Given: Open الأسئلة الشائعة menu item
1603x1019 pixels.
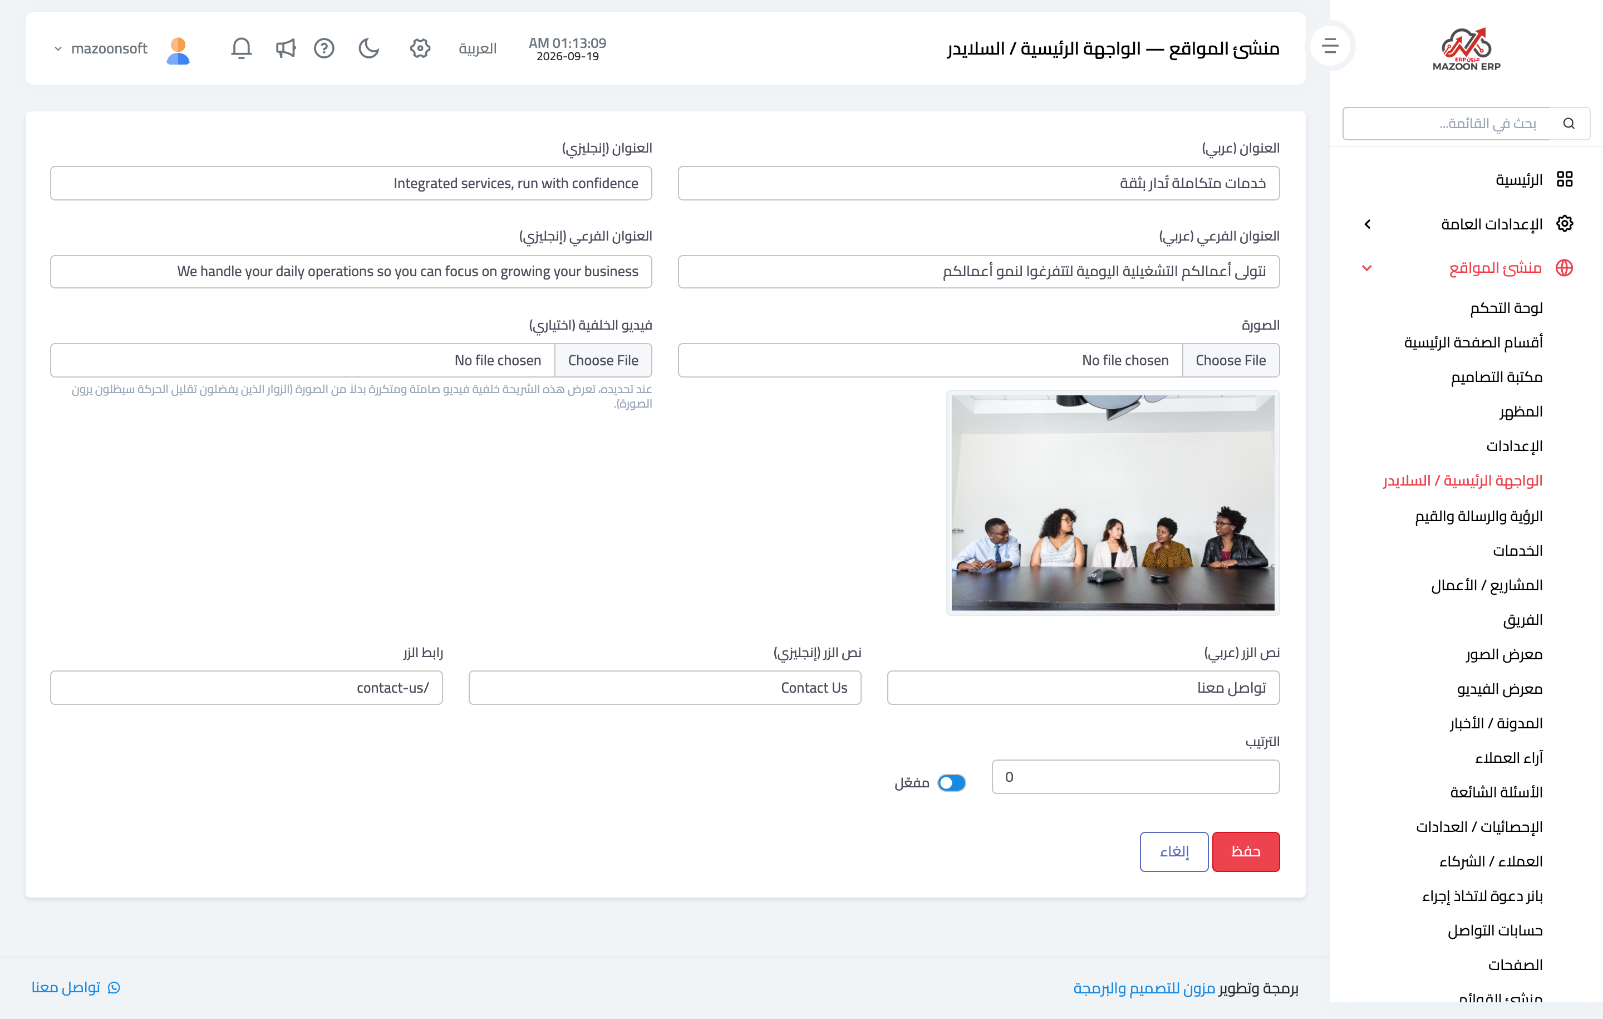Looking at the screenshot, I should click(x=1497, y=792).
